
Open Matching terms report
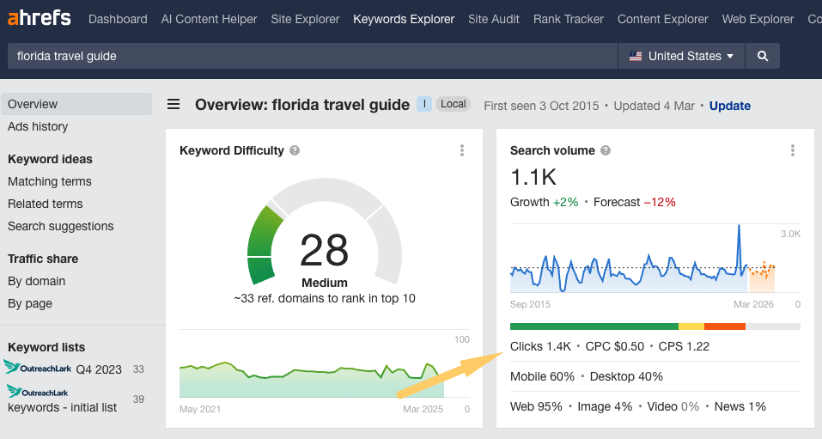pos(50,181)
